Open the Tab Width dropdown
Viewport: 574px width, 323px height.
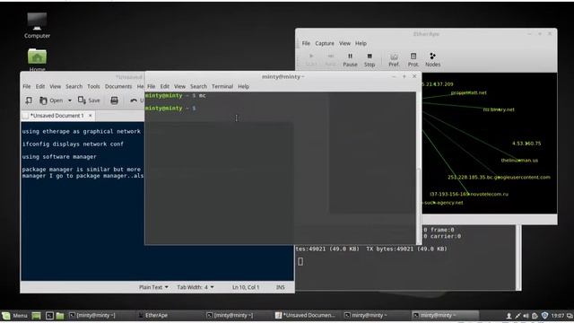pos(196,287)
